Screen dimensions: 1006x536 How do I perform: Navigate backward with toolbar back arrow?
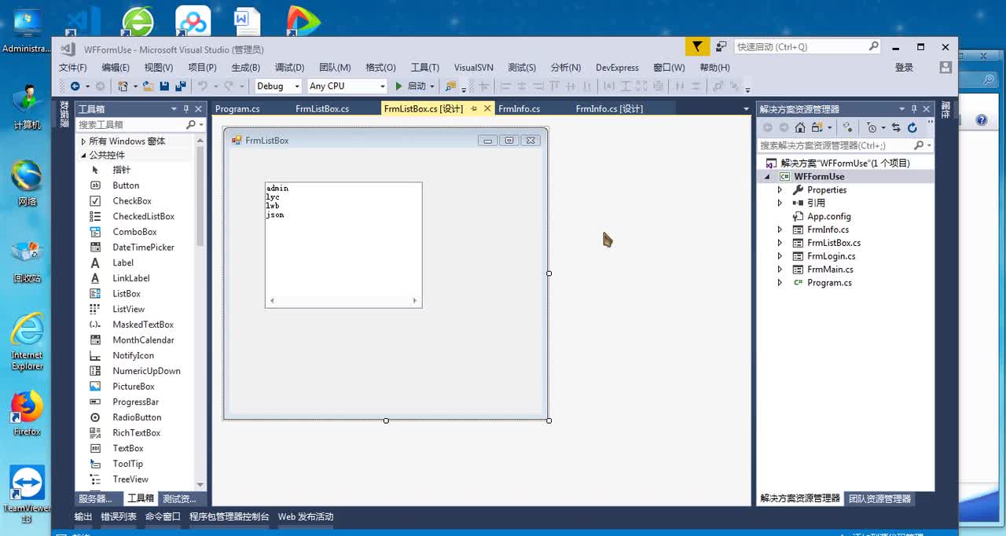pyautogui.click(x=75, y=86)
